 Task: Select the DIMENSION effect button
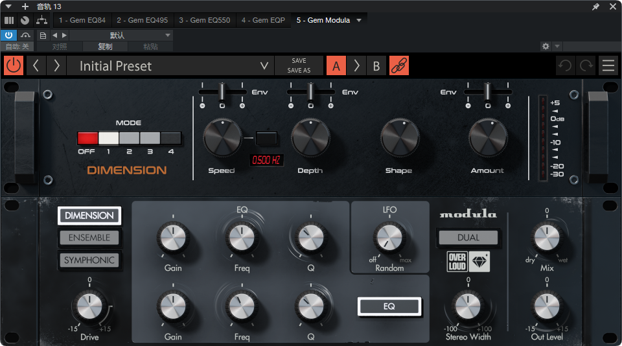pyautogui.click(x=89, y=216)
